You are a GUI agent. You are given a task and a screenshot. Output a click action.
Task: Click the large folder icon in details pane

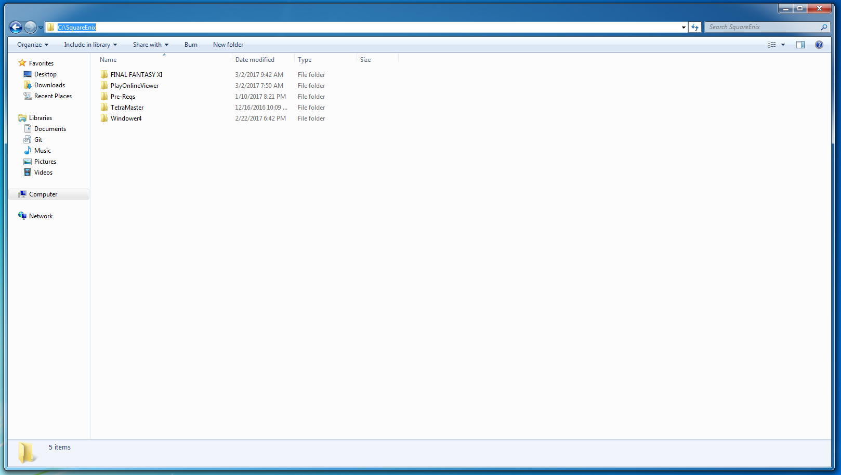27,452
